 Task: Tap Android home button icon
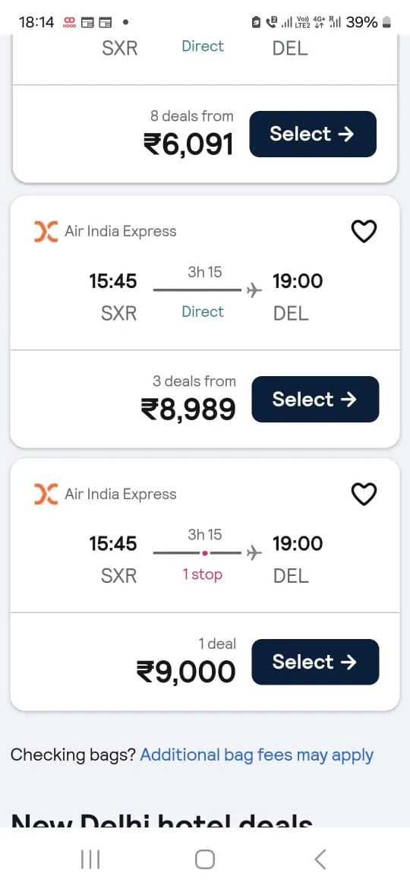pyautogui.click(x=204, y=859)
